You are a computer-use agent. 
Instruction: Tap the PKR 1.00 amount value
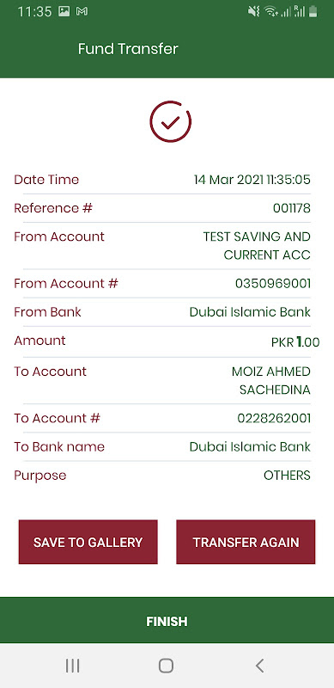pyautogui.click(x=295, y=341)
